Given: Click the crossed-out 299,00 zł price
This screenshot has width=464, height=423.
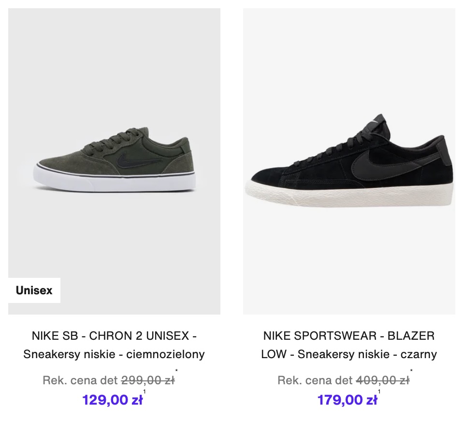Looking at the screenshot, I should [148, 380].
